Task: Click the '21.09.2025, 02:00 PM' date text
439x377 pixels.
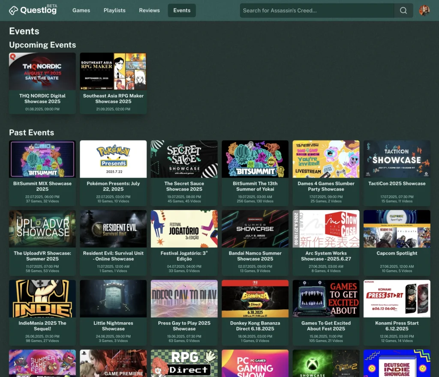Action: 113,109
